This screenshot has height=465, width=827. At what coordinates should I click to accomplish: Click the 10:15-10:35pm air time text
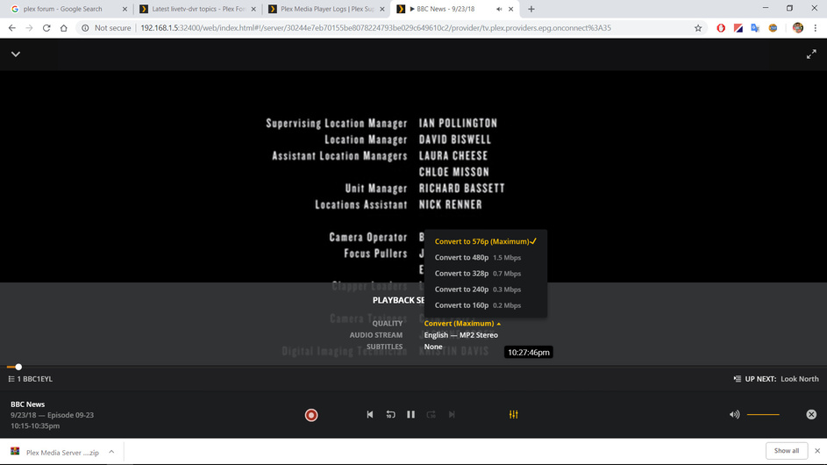tap(35, 426)
